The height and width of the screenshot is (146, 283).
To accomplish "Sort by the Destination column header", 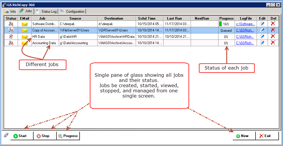I will pos(117,18).
